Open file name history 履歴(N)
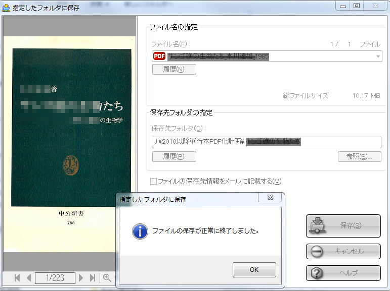The image size is (390, 291). coord(174,69)
